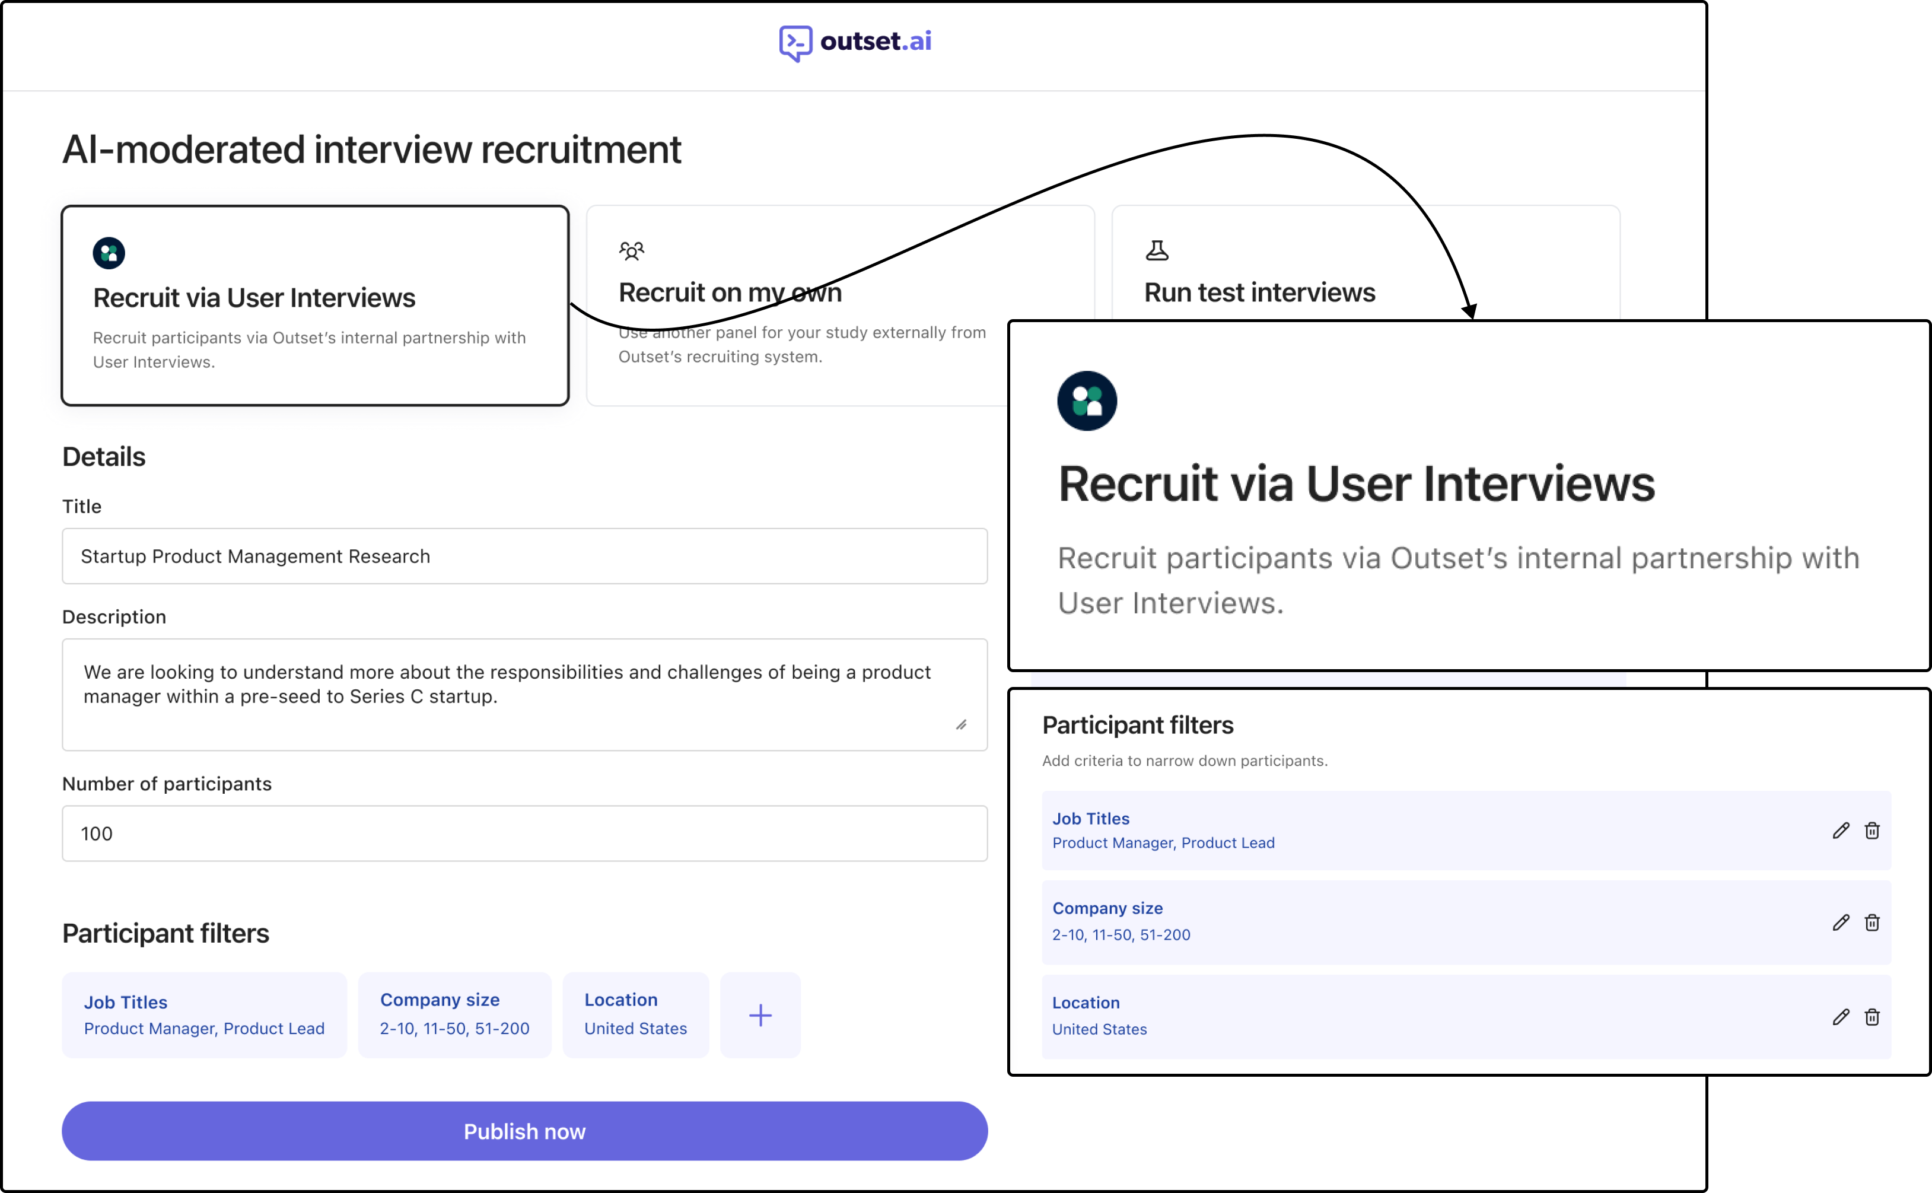Click the left Participant filters heading above chips

(165, 933)
